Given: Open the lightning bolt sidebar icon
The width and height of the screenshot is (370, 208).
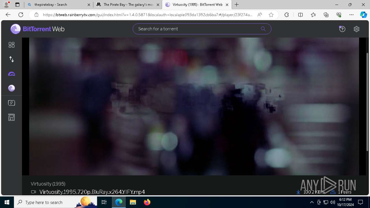Looking at the screenshot, I should click(x=12, y=103).
